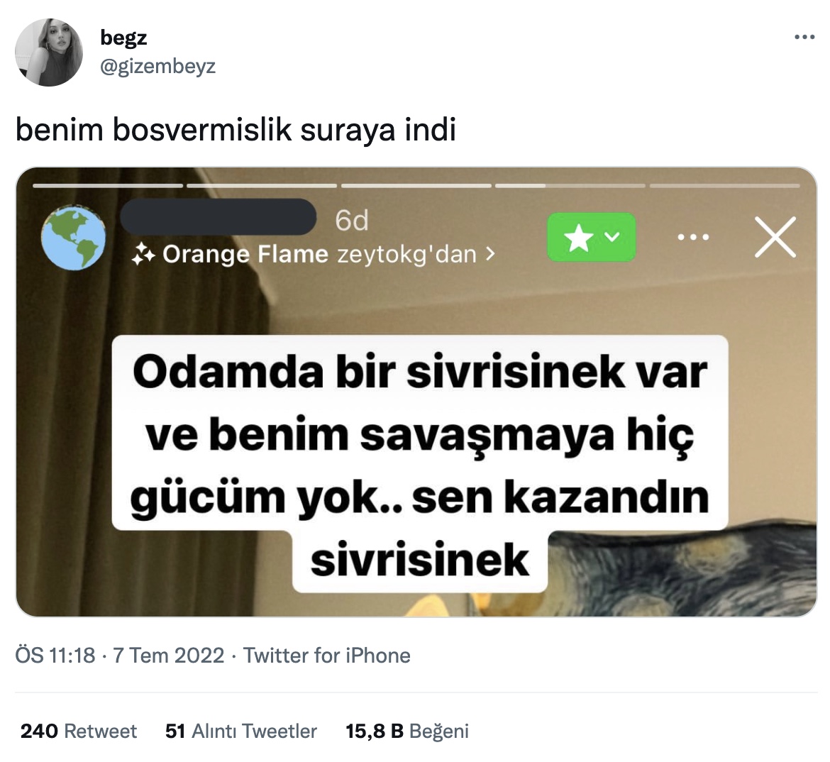Click the begz display name

point(123,38)
